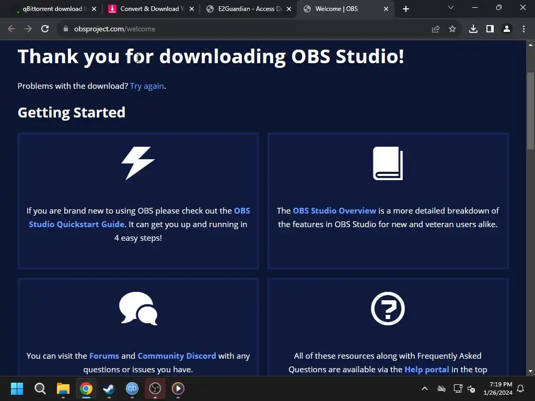Close the Convert & Download tab

[191, 9]
